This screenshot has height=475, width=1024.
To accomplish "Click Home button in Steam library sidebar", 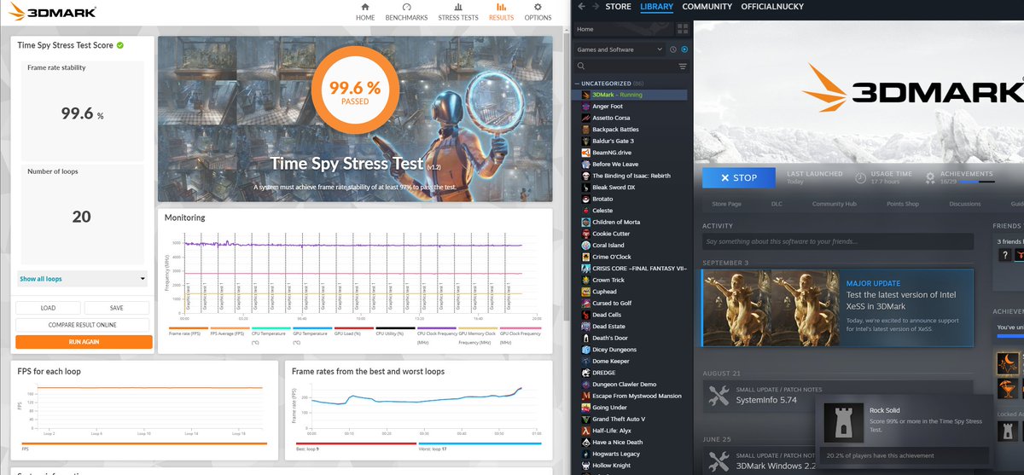I will tap(624, 29).
